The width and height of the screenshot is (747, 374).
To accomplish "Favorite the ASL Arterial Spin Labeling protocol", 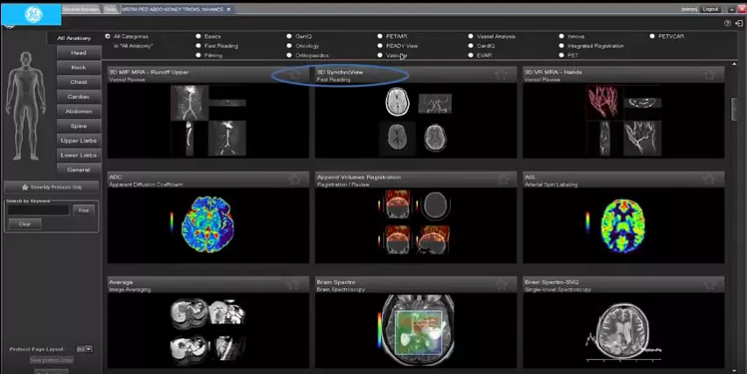I will pyautogui.click(x=708, y=180).
